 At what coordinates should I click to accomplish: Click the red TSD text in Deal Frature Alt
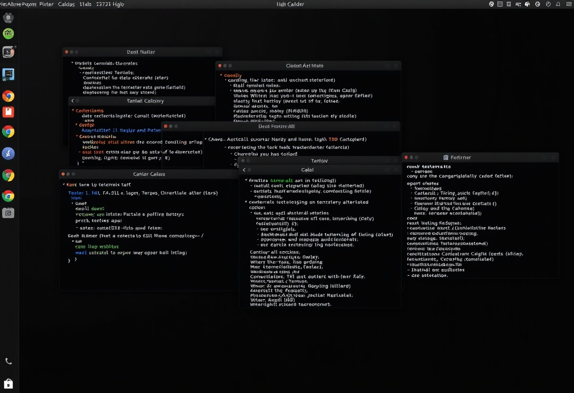pos(333,139)
